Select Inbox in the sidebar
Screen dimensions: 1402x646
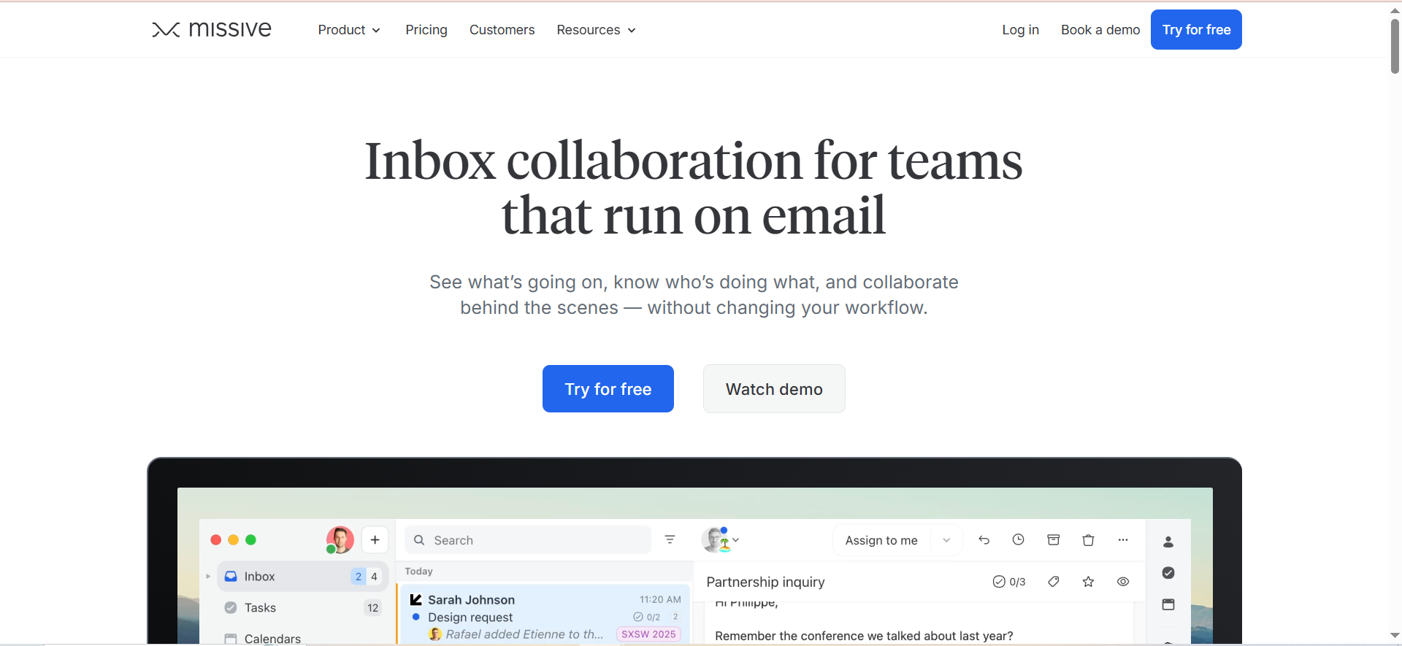(x=302, y=577)
